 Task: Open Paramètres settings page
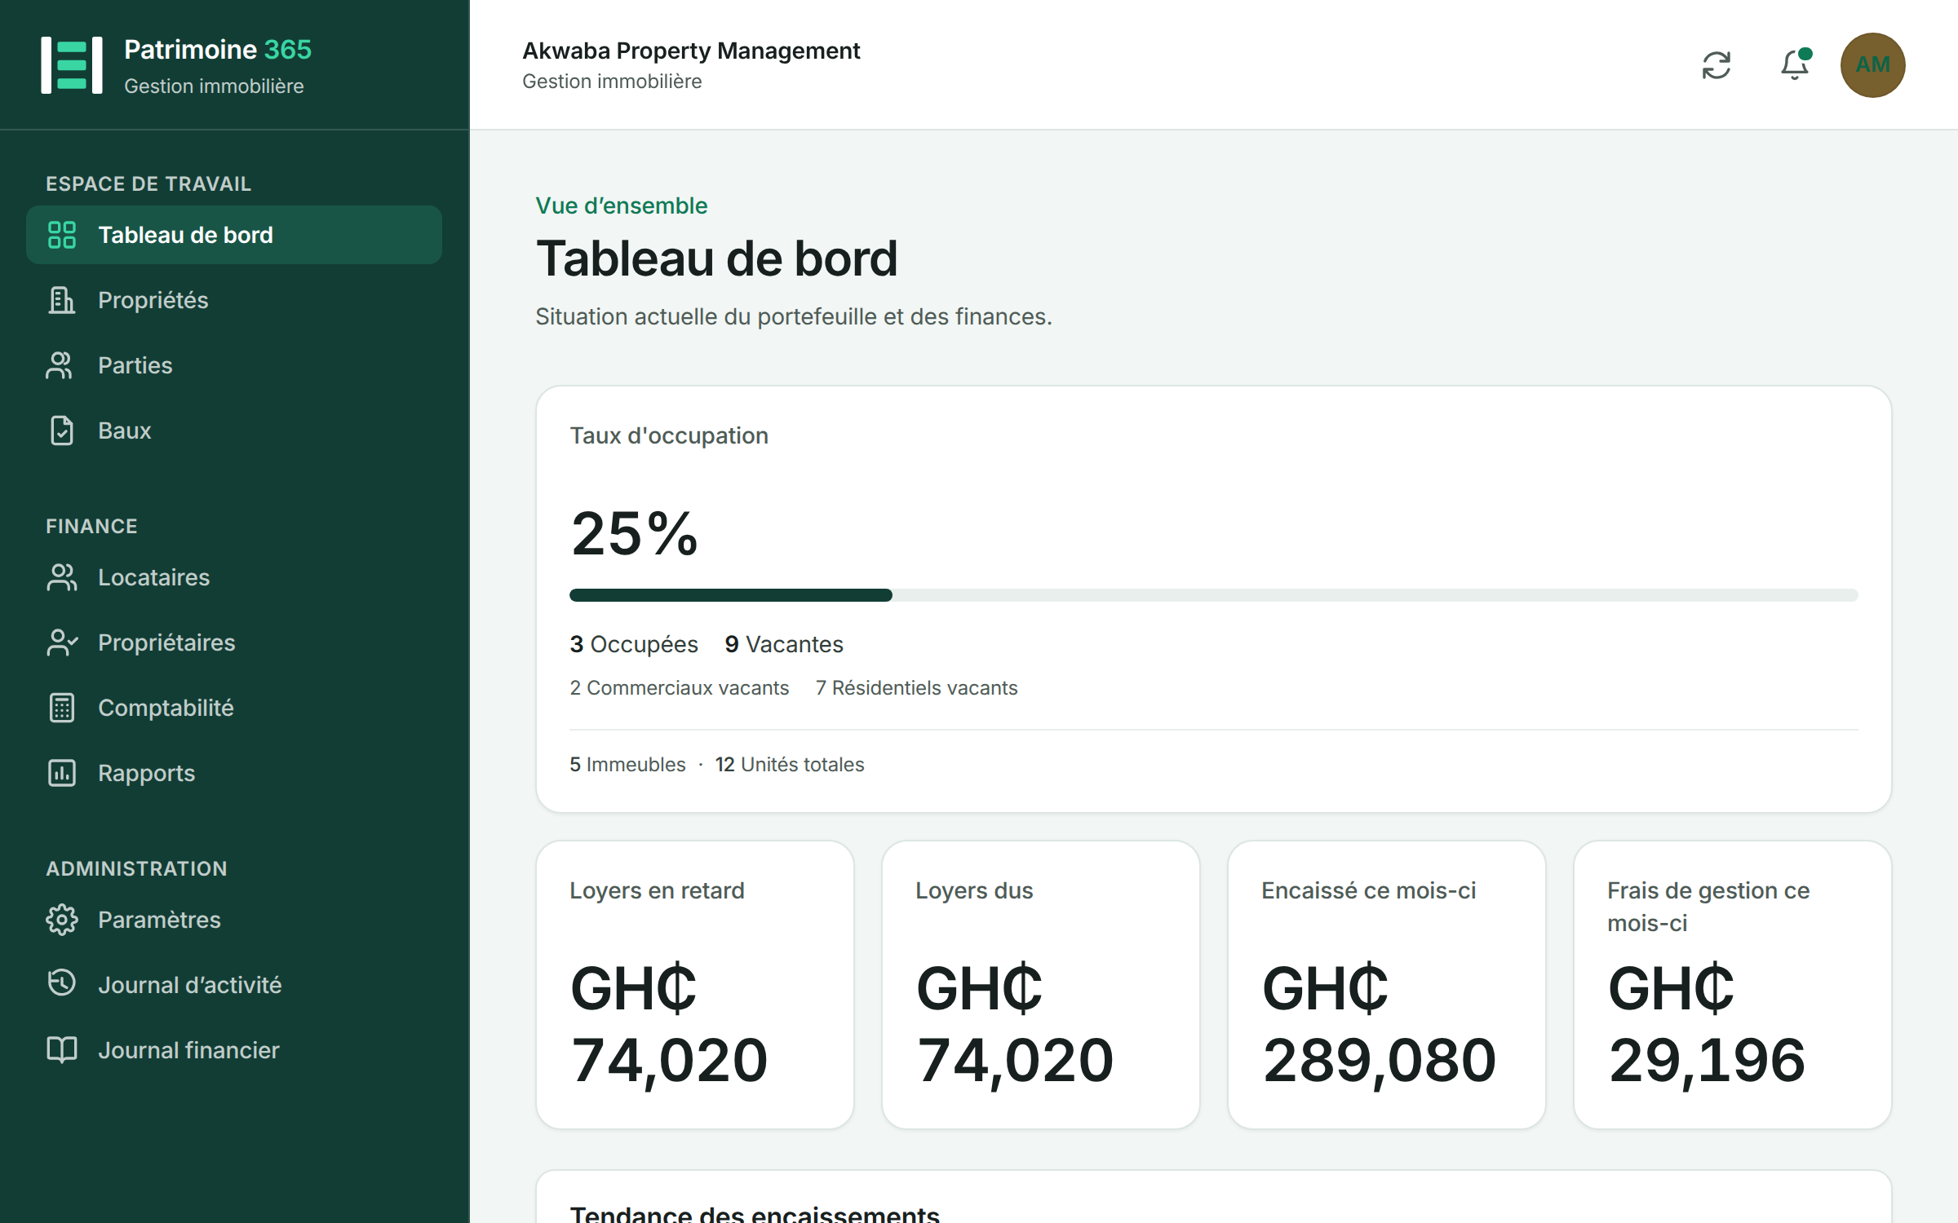234,920
